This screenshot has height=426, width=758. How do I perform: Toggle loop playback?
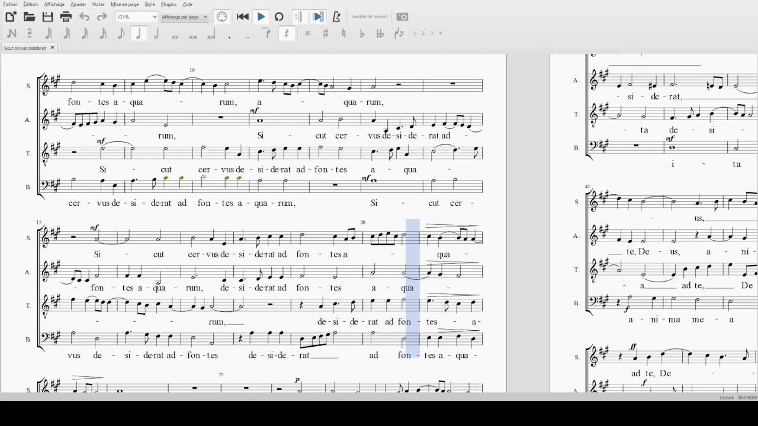click(279, 17)
